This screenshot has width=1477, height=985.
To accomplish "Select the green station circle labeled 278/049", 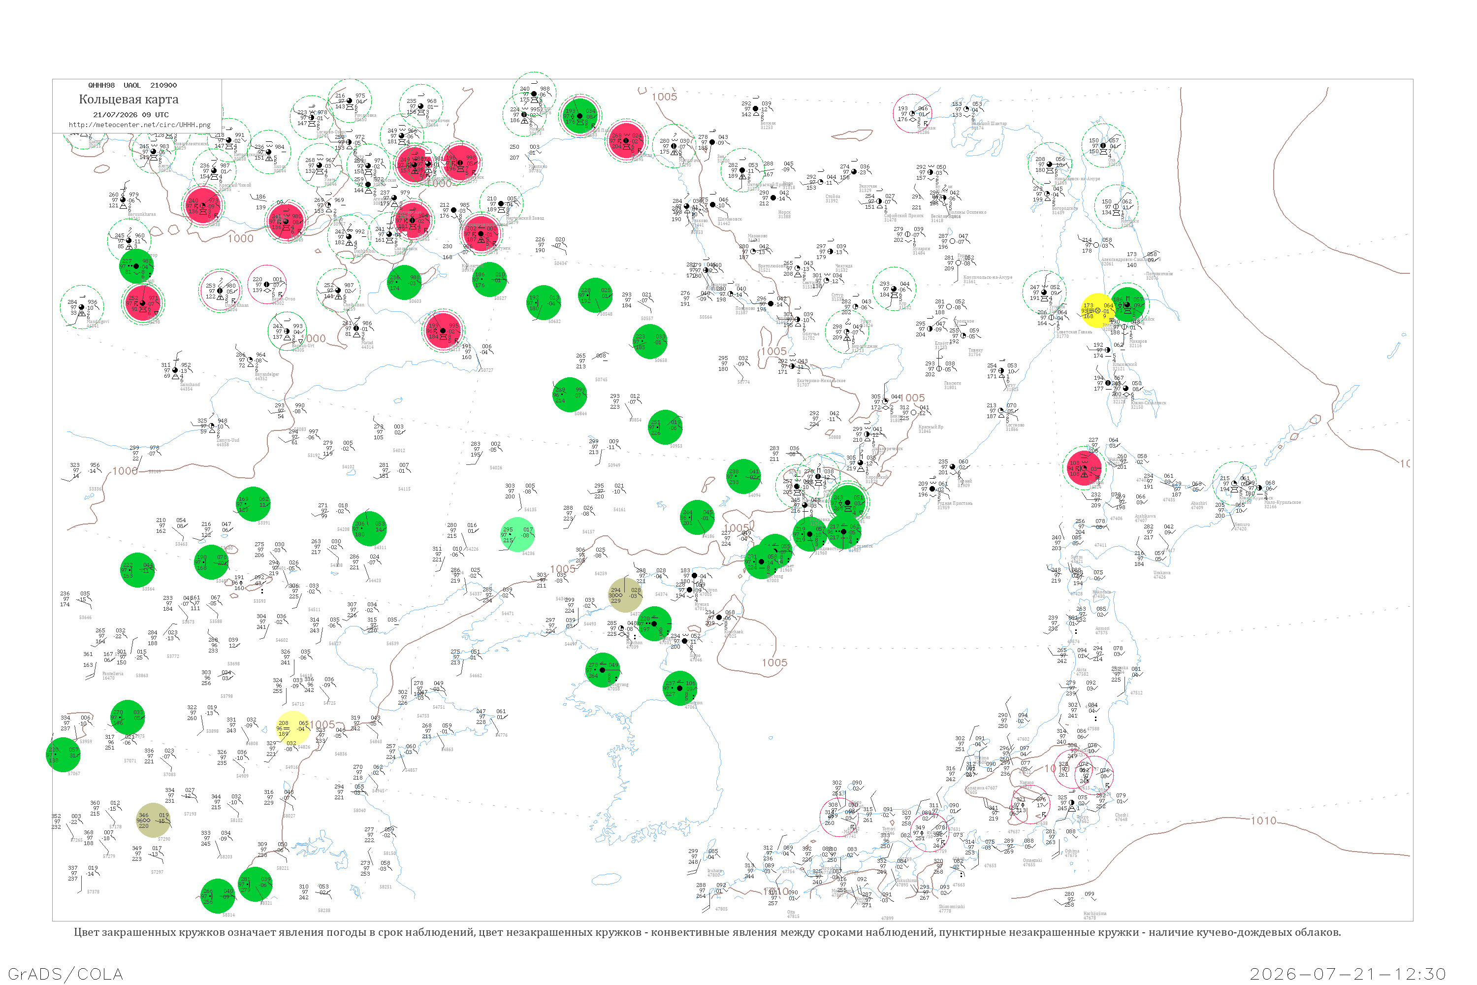I will click(x=602, y=670).
